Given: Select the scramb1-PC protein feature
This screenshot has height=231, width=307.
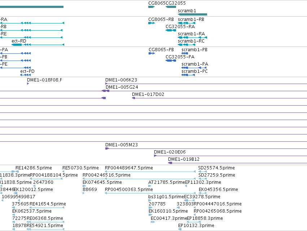Looking at the screenshot, I should 188,75.
